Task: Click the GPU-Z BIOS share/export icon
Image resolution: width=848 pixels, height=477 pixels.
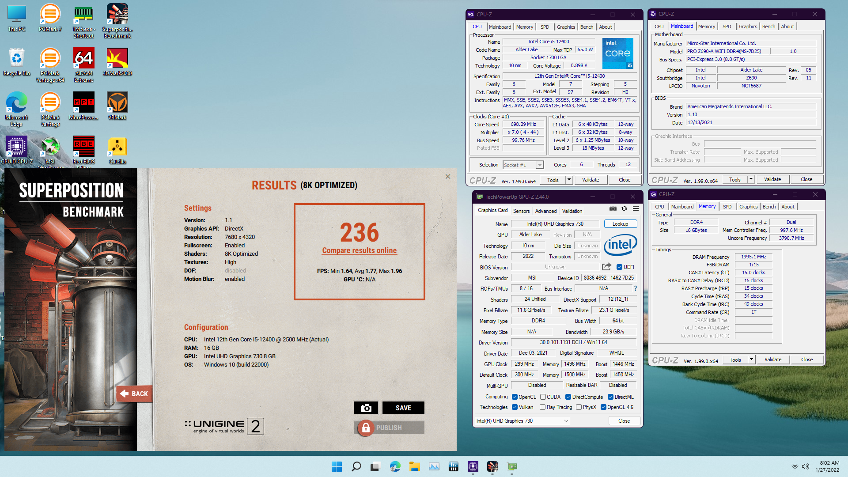Action: click(x=606, y=266)
